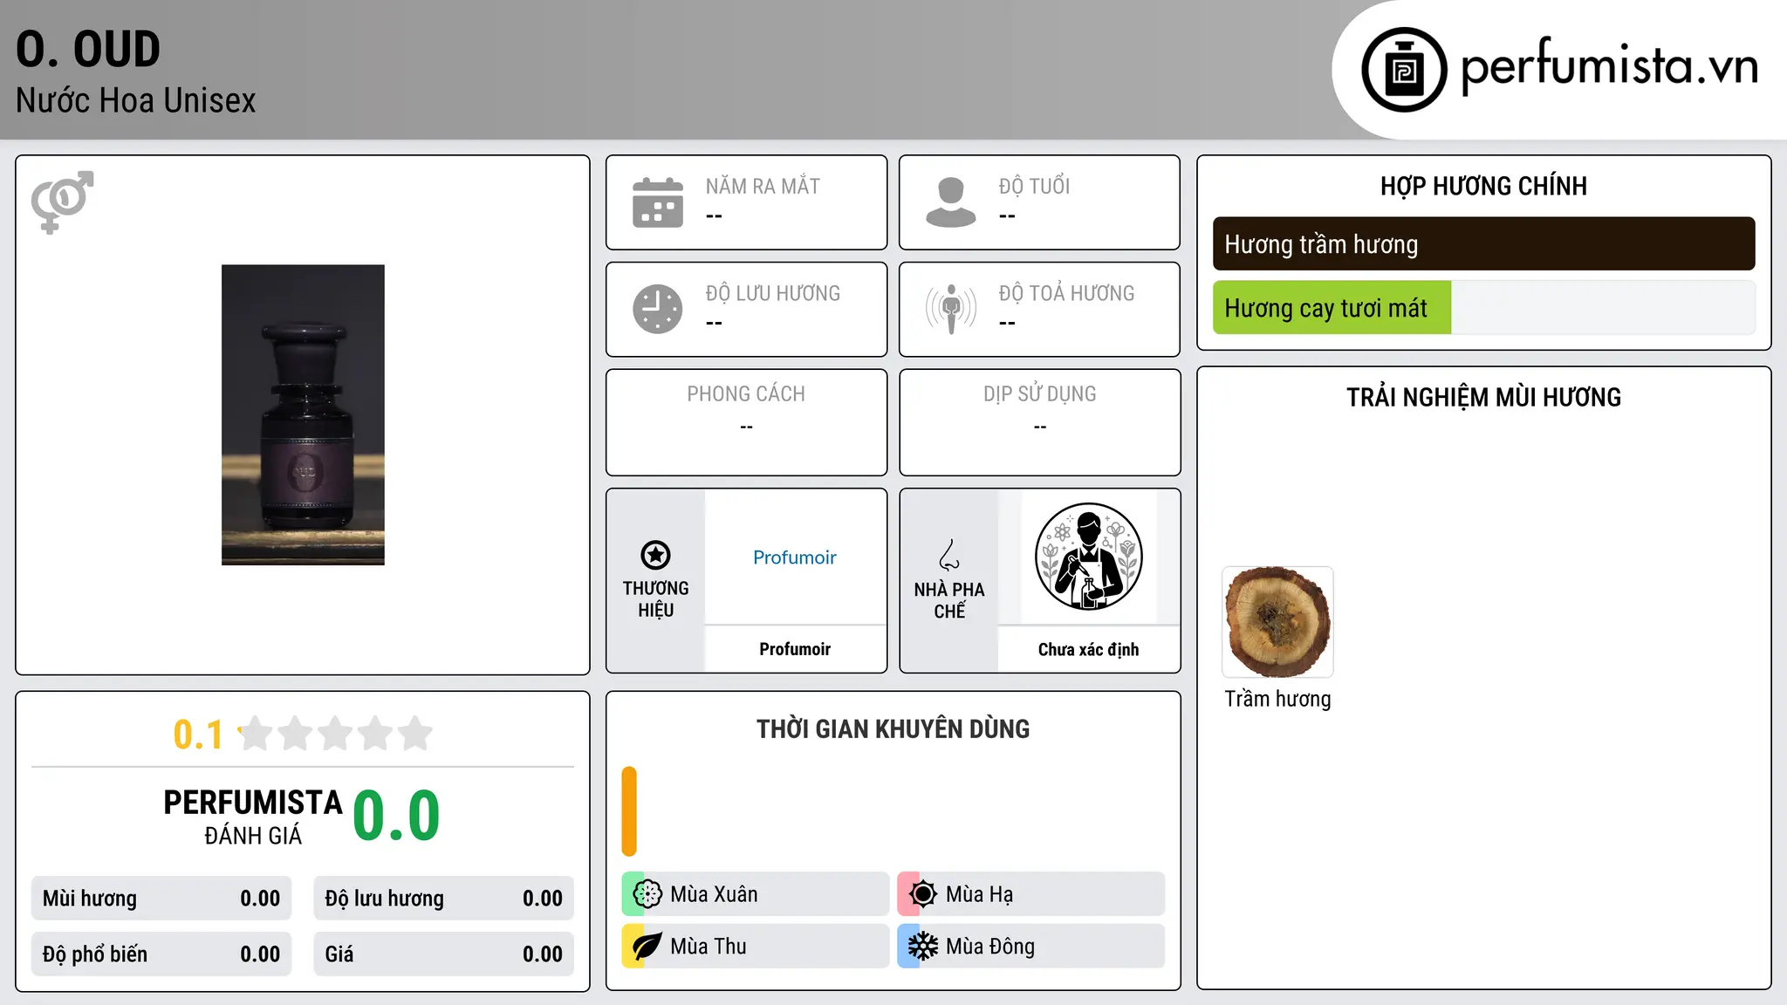This screenshot has width=1787, height=1005.
Task: Click the star badge icon above Thương Hiệu
Action: [656, 555]
